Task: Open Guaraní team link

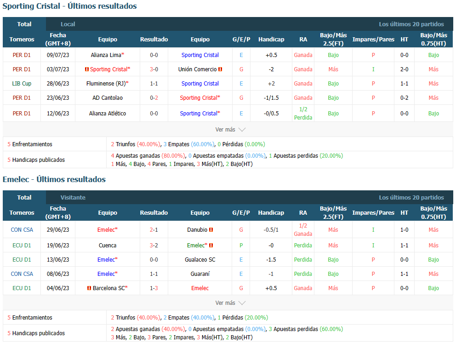Action: pyautogui.click(x=200, y=274)
